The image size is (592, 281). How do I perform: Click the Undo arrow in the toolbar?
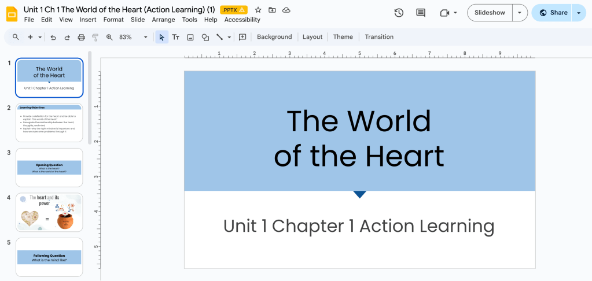tap(53, 37)
